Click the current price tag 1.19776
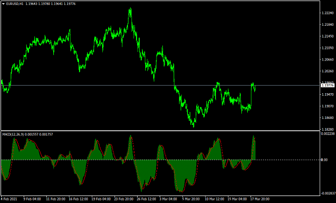 pyautogui.click(x=327, y=85)
